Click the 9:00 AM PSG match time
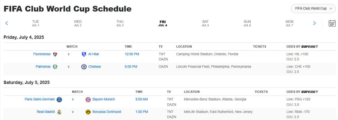This screenshot has width=338, height=120. coord(142,99)
